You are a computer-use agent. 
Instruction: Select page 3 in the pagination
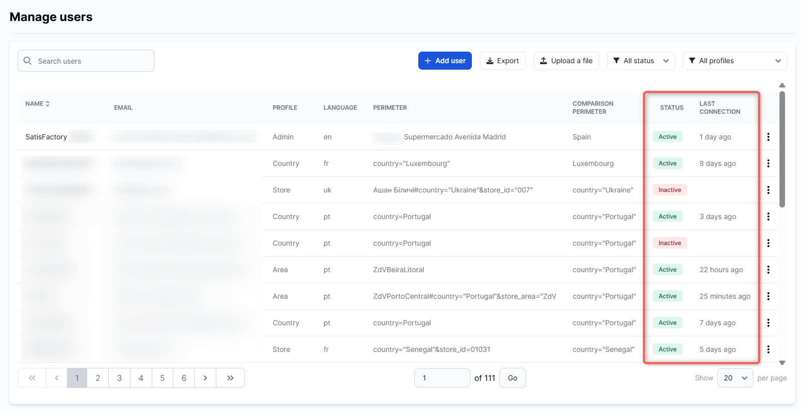(x=119, y=378)
